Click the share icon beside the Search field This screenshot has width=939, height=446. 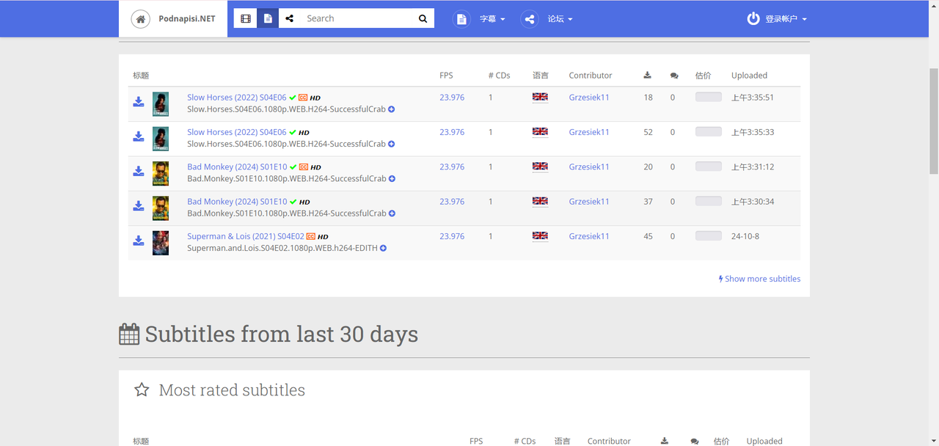290,18
